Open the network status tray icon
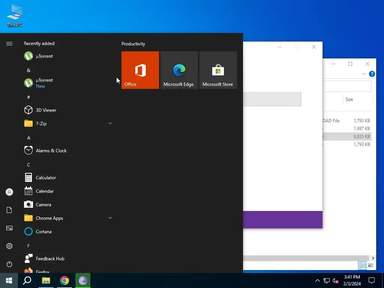The width and height of the screenshot is (384, 288). [x=327, y=280]
